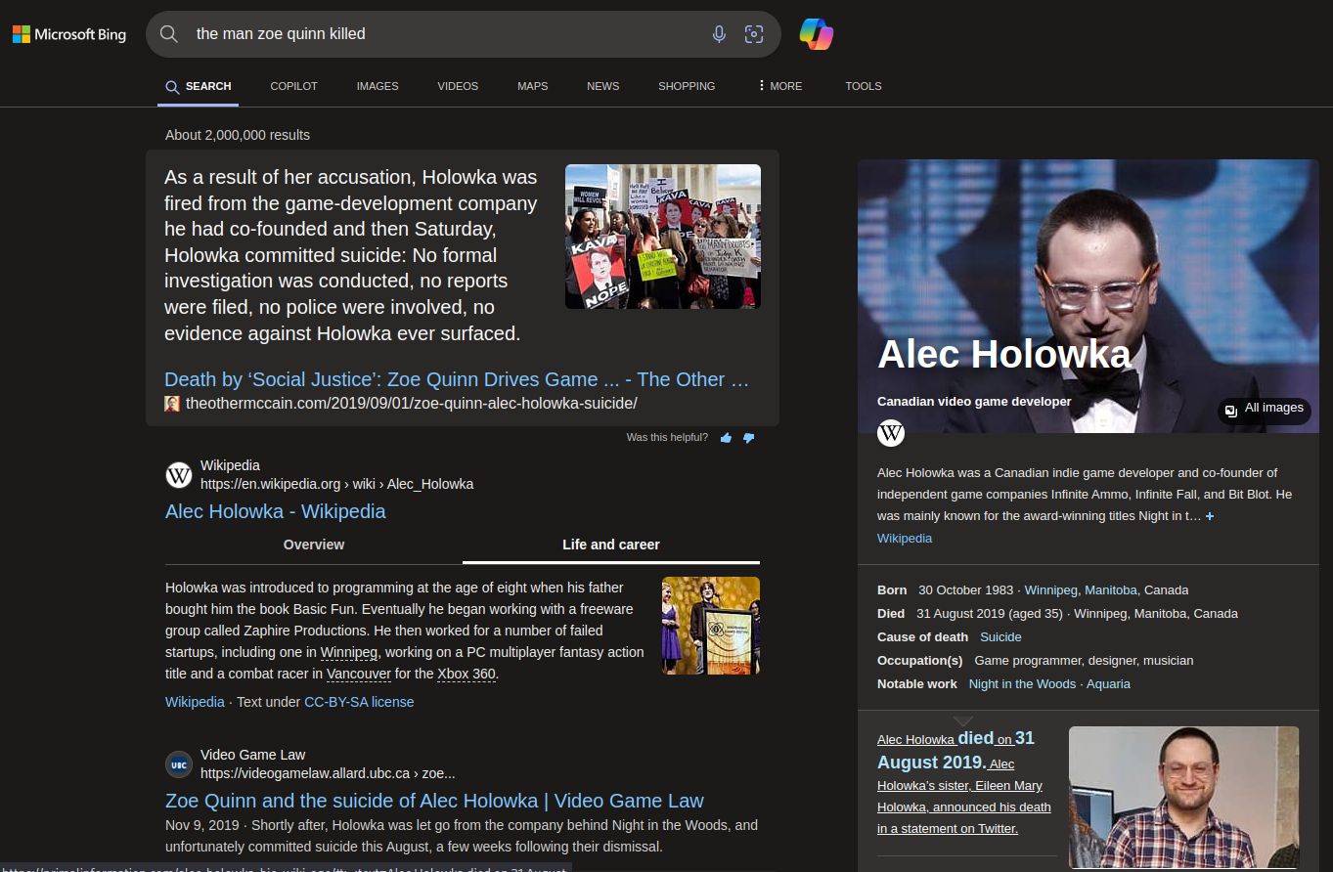This screenshot has width=1333, height=872.
Task: Click the Xbox 360 link in snippet
Action: click(467, 674)
